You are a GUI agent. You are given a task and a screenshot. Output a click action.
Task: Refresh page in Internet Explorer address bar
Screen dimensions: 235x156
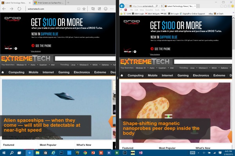click(162, 6)
